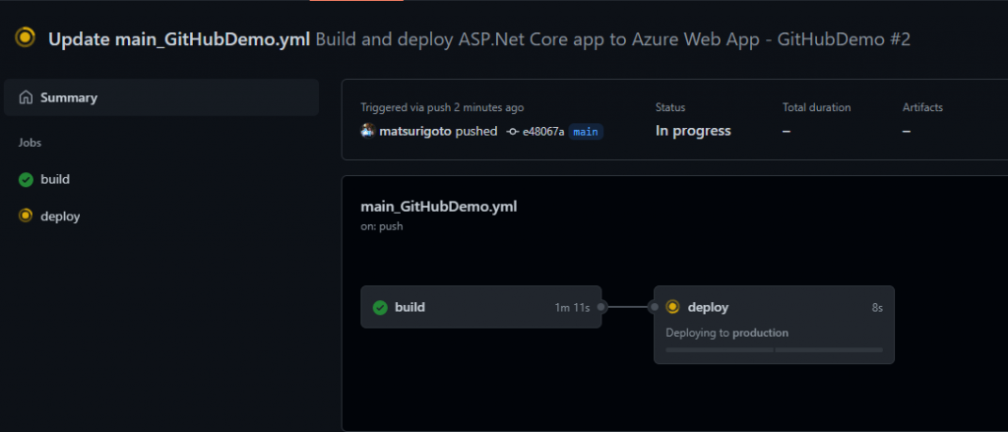1008x432 pixels.
Task: Click the 8s duration on the deploy node
Action: 877,308
